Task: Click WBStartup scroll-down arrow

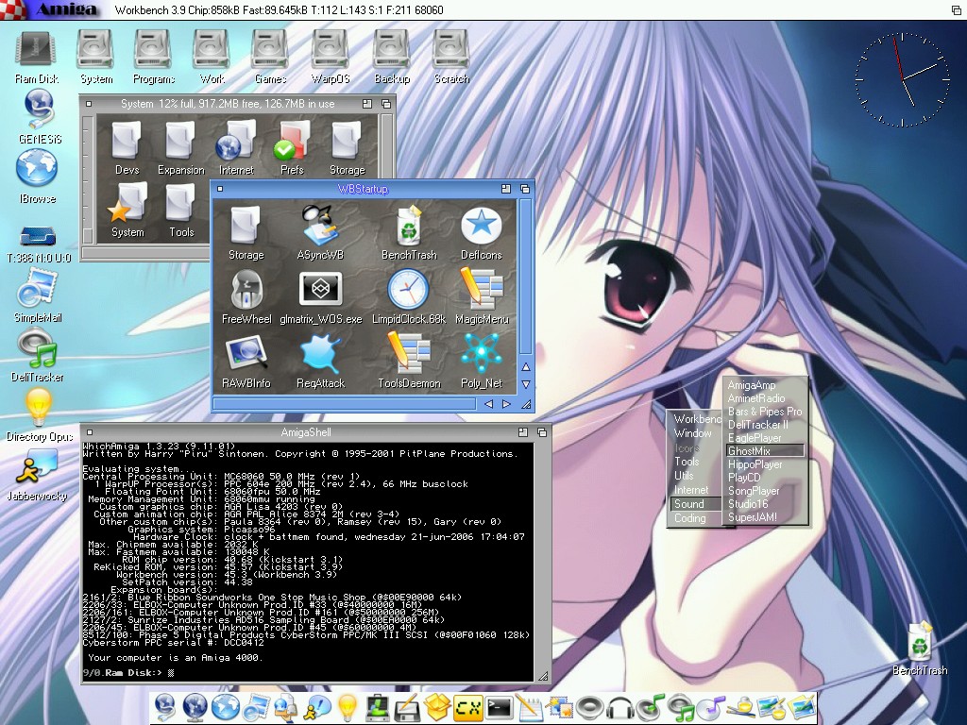Action: (526, 384)
